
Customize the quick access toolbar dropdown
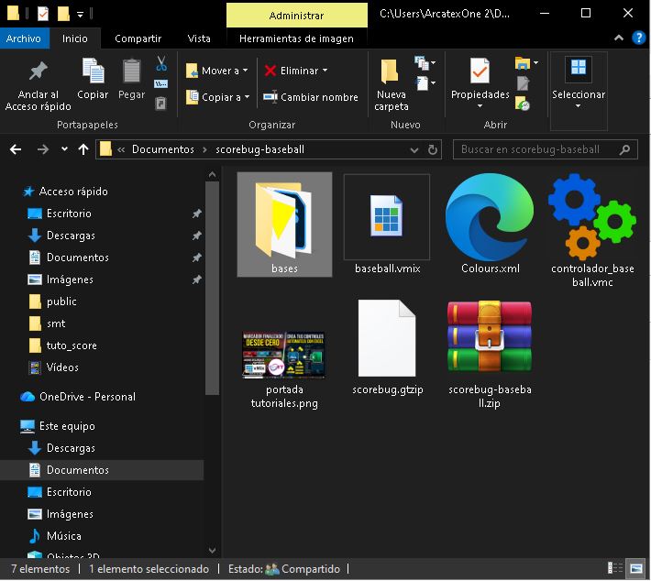click(80, 15)
